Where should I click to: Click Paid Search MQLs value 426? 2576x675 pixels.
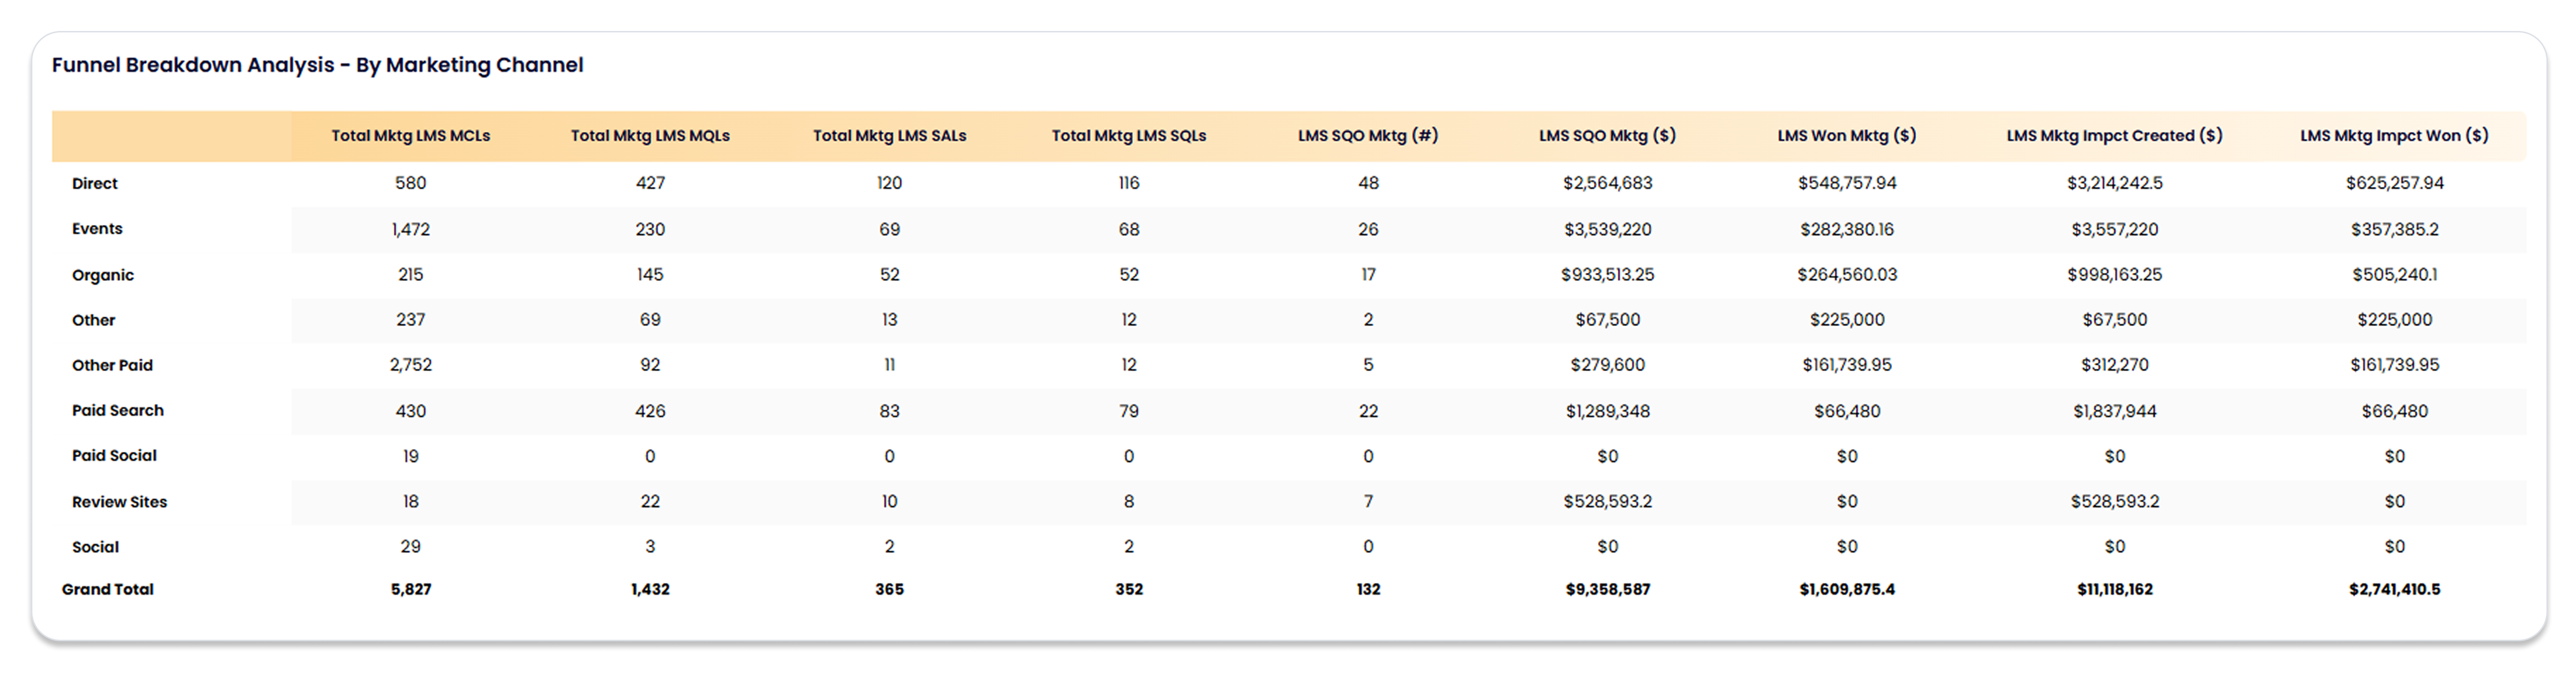(650, 411)
